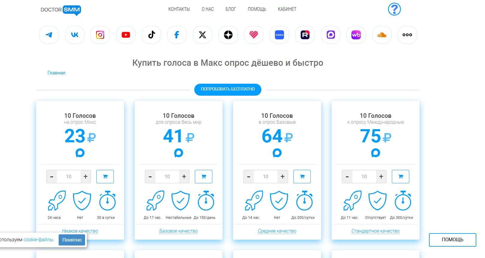The height and width of the screenshot is (258, 485).
Task: Click the 'в опрос Базовые' subtitle
Action: [277, 122]
